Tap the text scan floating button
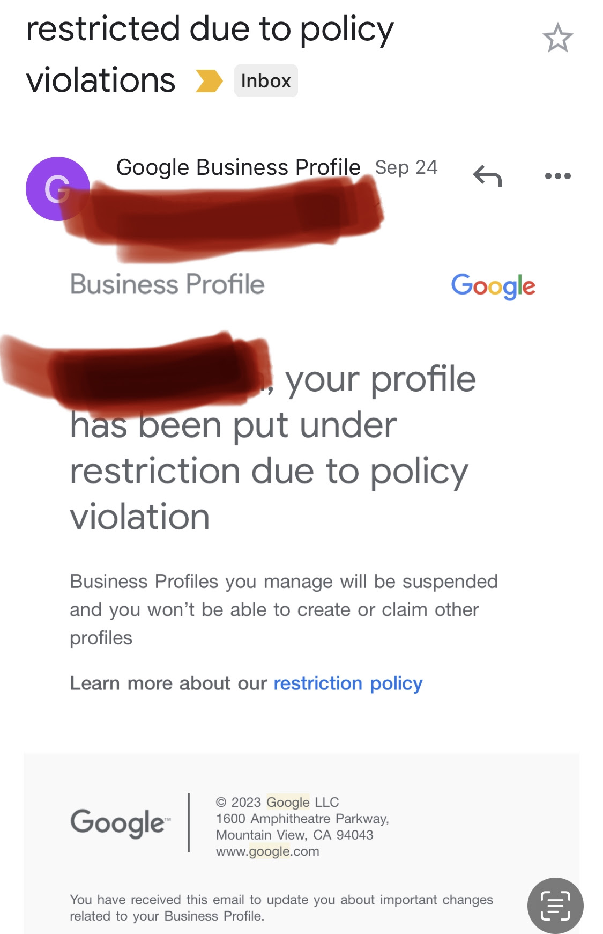Viewport: 603px width, 934px height. 555,906
